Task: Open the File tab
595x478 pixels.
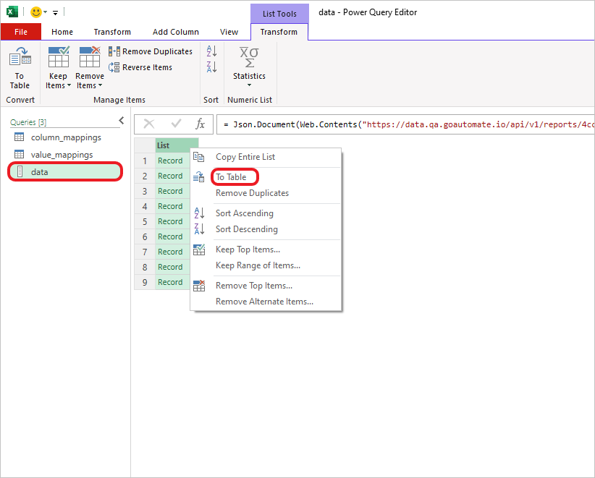Action: pos(21,32)
